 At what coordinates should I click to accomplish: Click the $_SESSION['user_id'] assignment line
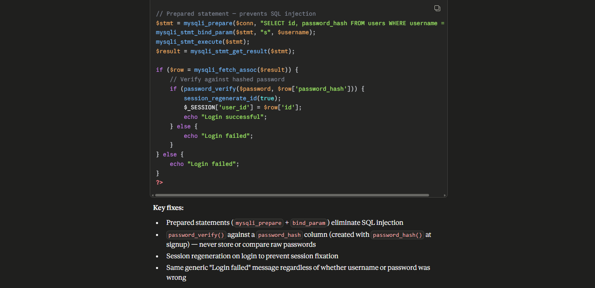(x=243, y=107)
